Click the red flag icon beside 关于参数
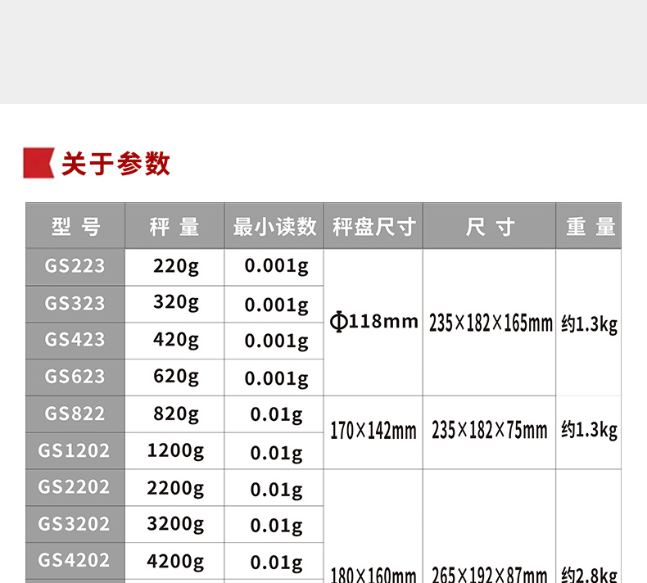This screenshot has width=647, height=583. (x=38, y=163)
